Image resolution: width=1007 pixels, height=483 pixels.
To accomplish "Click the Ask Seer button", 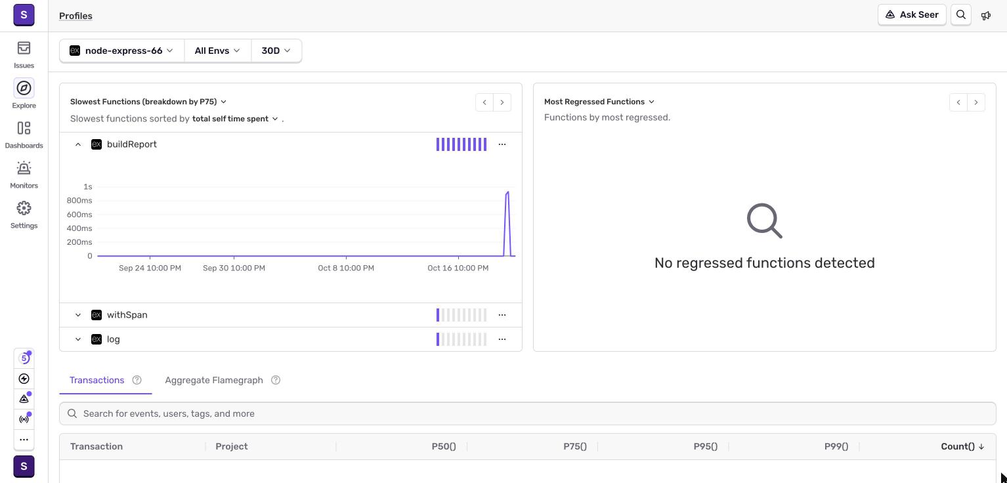I will pos(912,14).
